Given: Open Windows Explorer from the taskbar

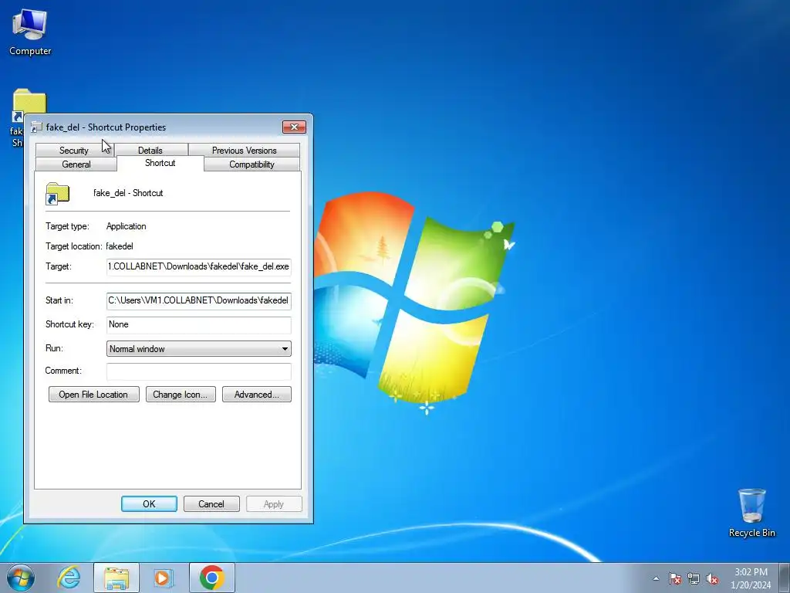Looking at the screenshot, I should coord(116,578).
